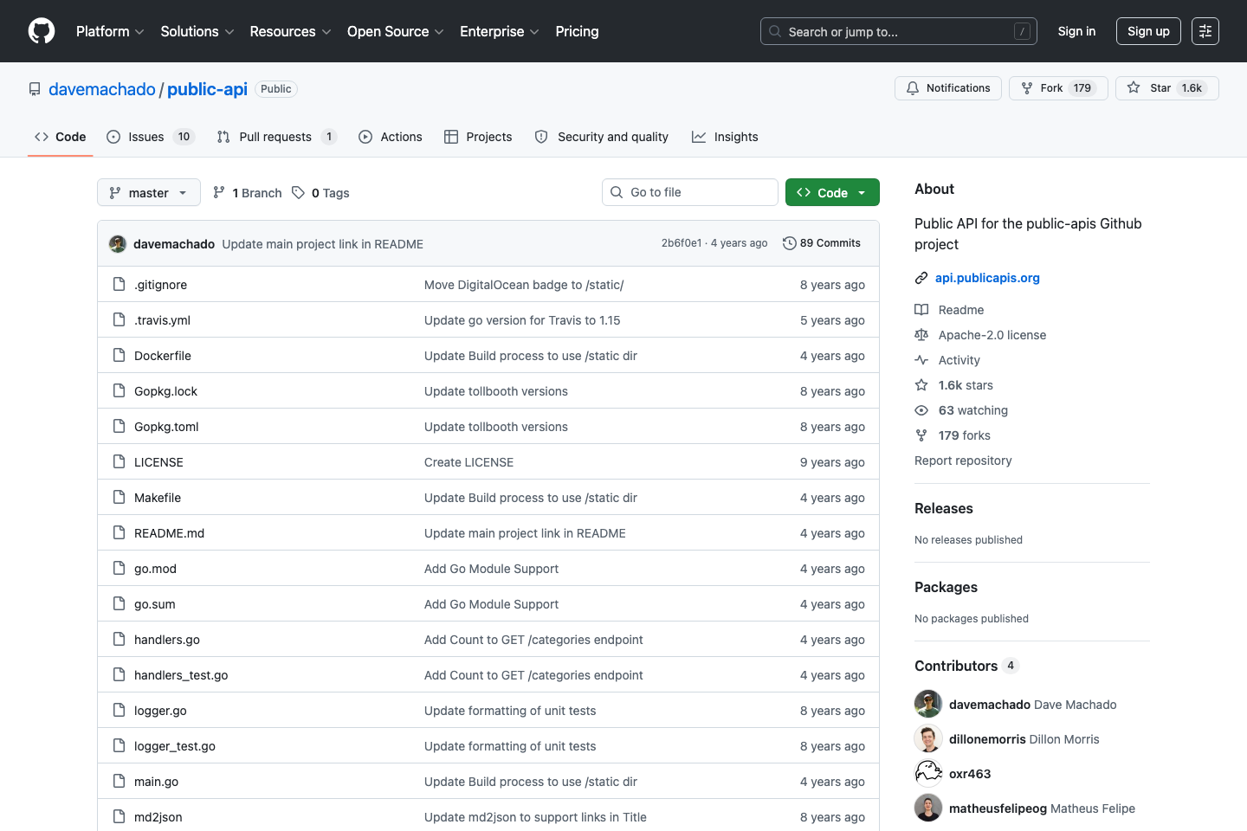This screenshot has width=1247, height=831.
Task: Expand the green Code button dropdown arrow
Action: 862,191
